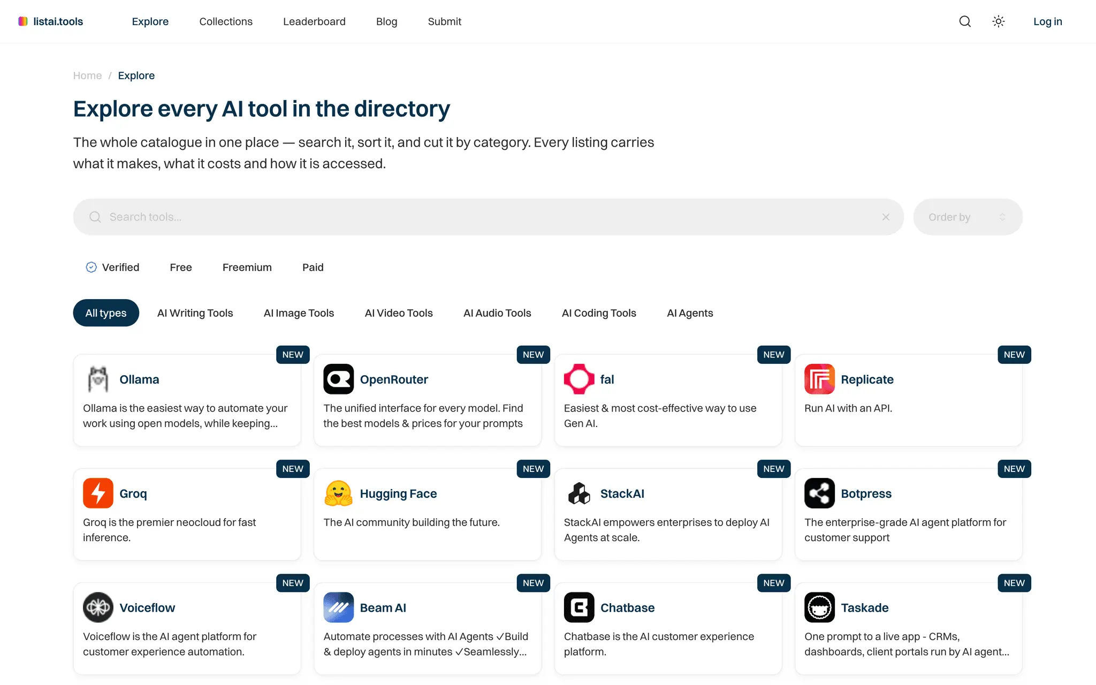Viewport: 1096px width, 685px height.
Task: Open the header search icon
Action: coord(965,21)
